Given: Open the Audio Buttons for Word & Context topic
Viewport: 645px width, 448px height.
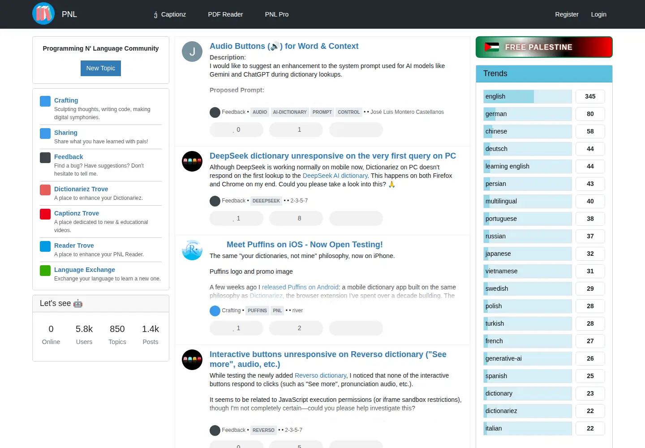Looking at the screenshot, I should [284, 46].
